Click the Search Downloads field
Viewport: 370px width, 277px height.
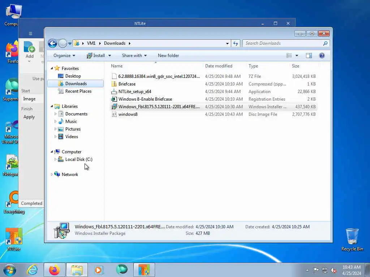[286, 43]
